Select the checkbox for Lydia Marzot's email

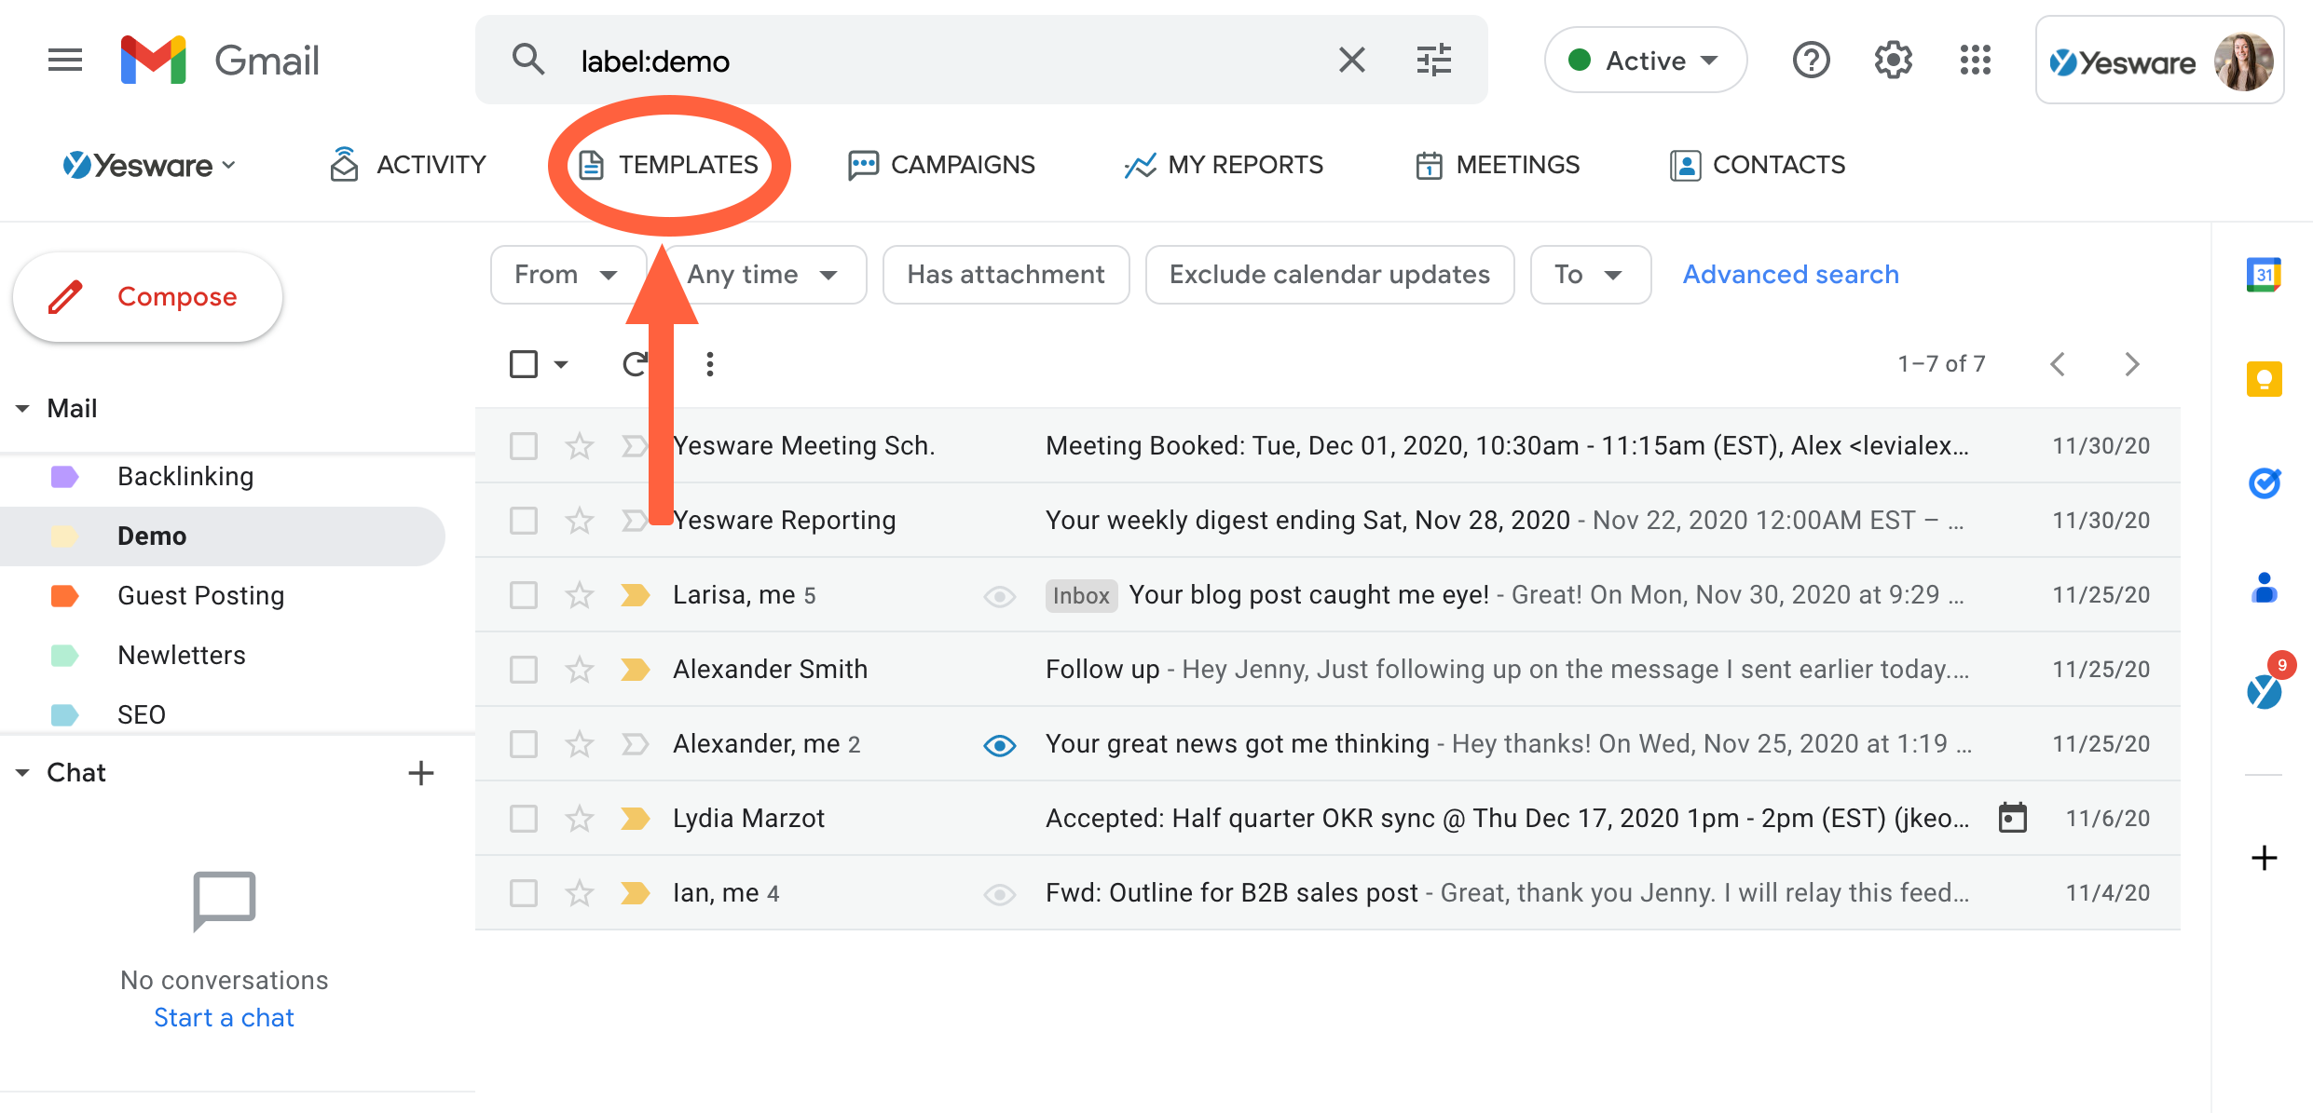(523, 818)
